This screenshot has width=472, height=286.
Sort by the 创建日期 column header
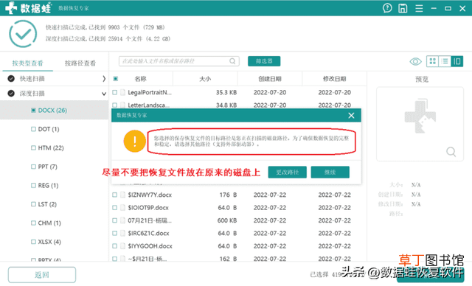pyautogui.click(x=270, y=79)
